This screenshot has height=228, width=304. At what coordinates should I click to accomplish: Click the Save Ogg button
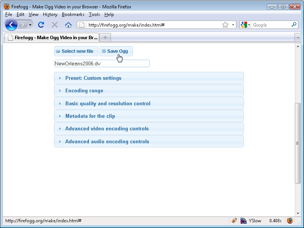pyautogui.click(x=116, y=51)
